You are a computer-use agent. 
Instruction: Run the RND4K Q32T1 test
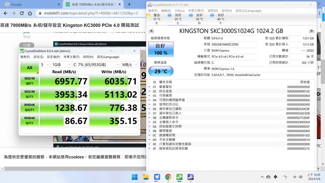tap(29, 107)
